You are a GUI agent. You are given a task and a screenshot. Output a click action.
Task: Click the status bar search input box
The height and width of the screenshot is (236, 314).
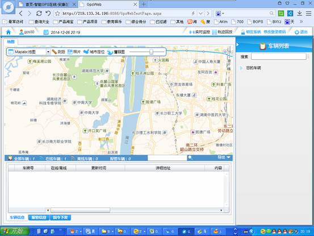click(167, 158)
